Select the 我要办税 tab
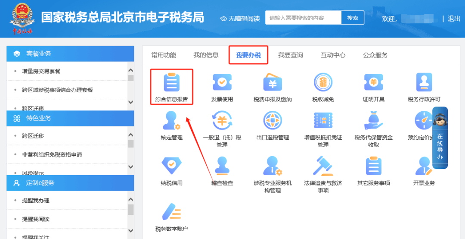The height and width of the screenshot is (239, 465). (x=248, y=55)
